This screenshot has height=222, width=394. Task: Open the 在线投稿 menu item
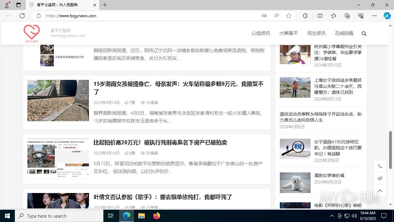(344, 33)
